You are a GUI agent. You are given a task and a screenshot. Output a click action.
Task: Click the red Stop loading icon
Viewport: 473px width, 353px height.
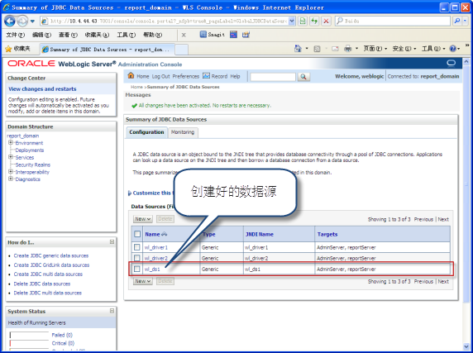pos(326,21)
